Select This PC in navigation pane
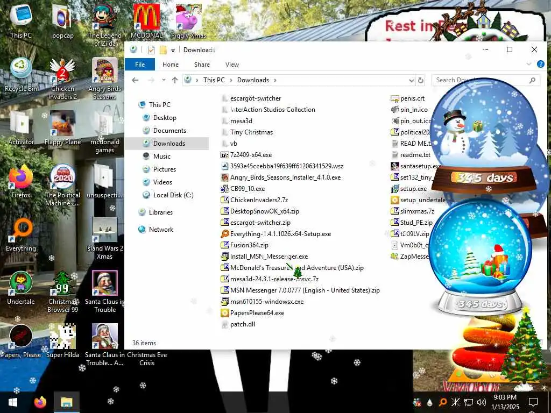 pos(159,105)
